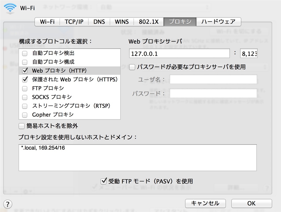Select the 保護された Web プロキシ (HTTPS) label
The height and width of the screenshot is (212, 281).
75,79
